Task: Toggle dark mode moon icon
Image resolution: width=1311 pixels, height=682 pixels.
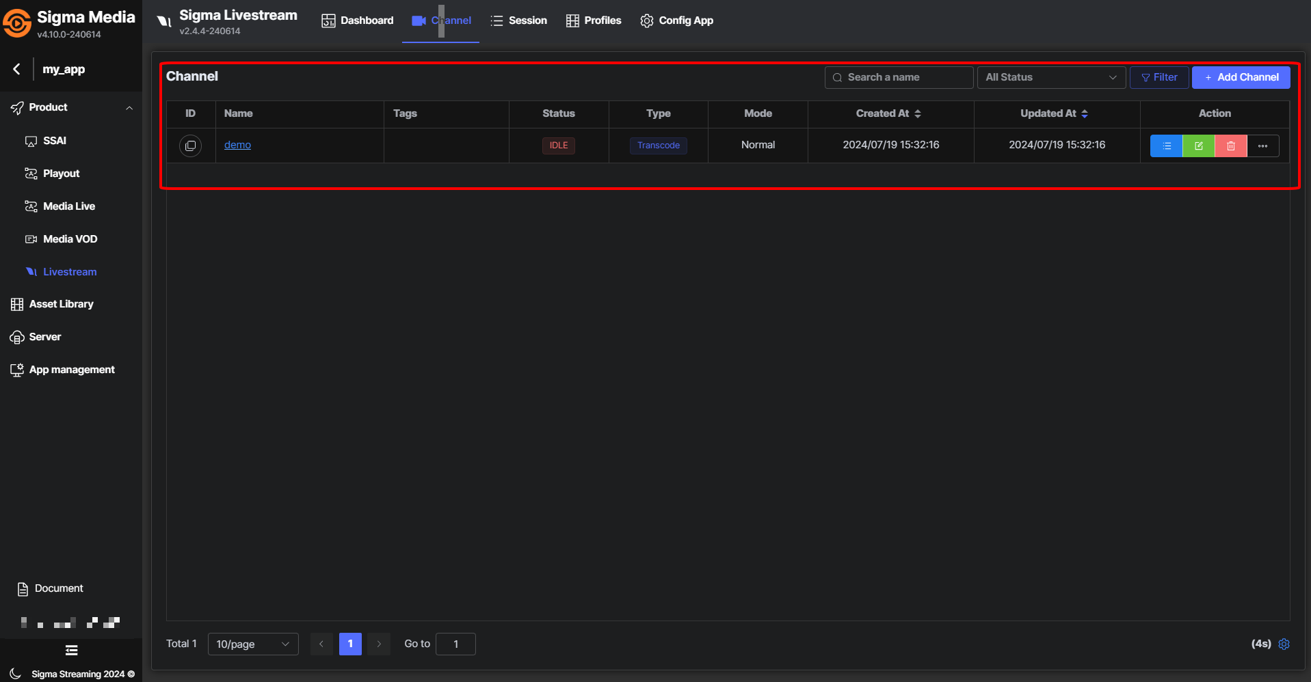Action: pyautogui.click(x=15, y=674)
